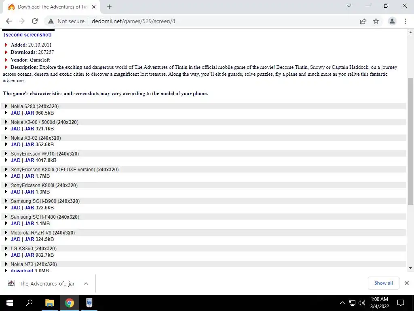Download JAR 324.5kB for Motorola RAZR V8
The image size is (414, 311).
click(x=29, y=239)
